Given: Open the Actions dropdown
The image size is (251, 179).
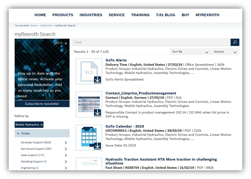Looking at the screenshot, I should click(225, 51).
